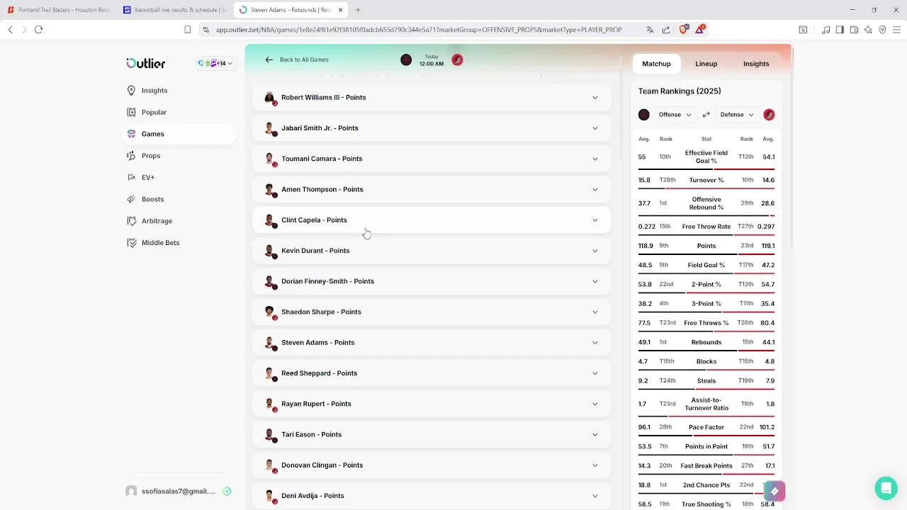907x510 pixels.
Task: Open the Boosts sidebar icon
Action: 131,199
